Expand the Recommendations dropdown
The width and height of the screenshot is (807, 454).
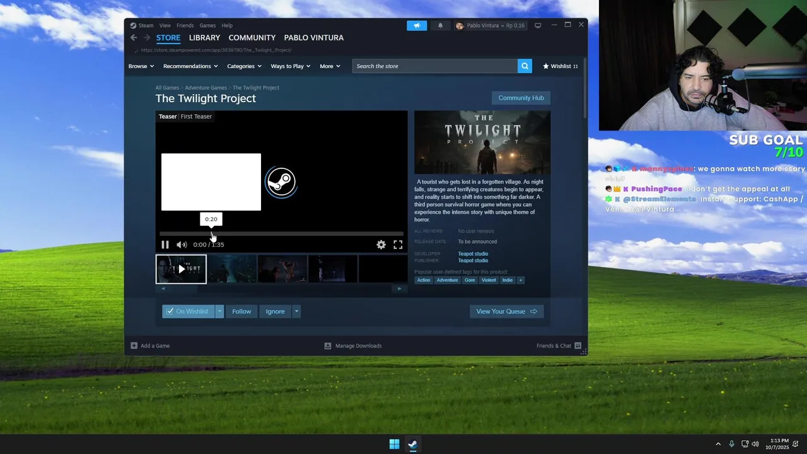(x=190, y=66)
